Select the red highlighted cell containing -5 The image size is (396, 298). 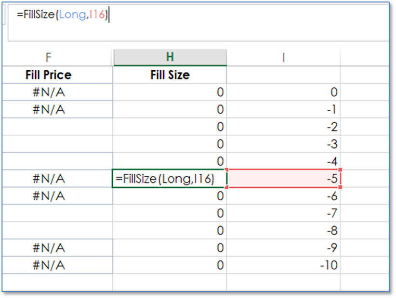(x=283, y=179)
